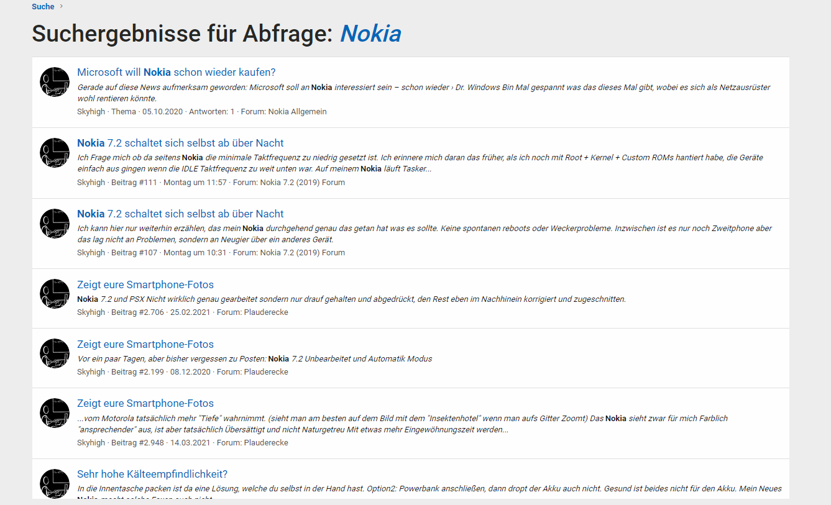Click the page heading 'Suchergebnisse für Abfrage: Nokia'
The height and width of the screenshot is (505, 831).
coord(217,34)
